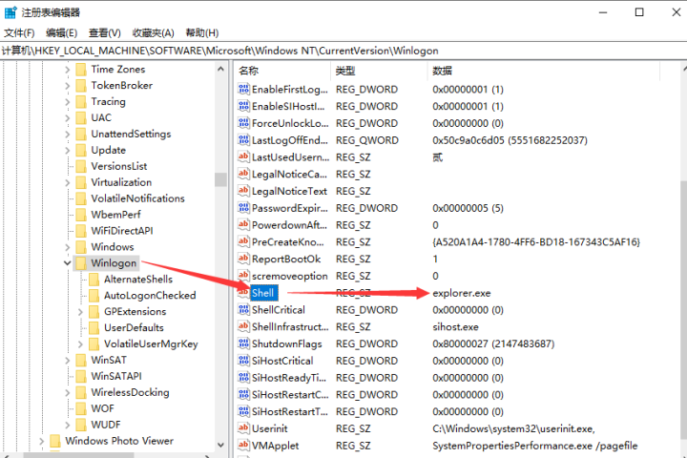Select the Shell registry value
This screenshot has width=687, height=458.
263,293
